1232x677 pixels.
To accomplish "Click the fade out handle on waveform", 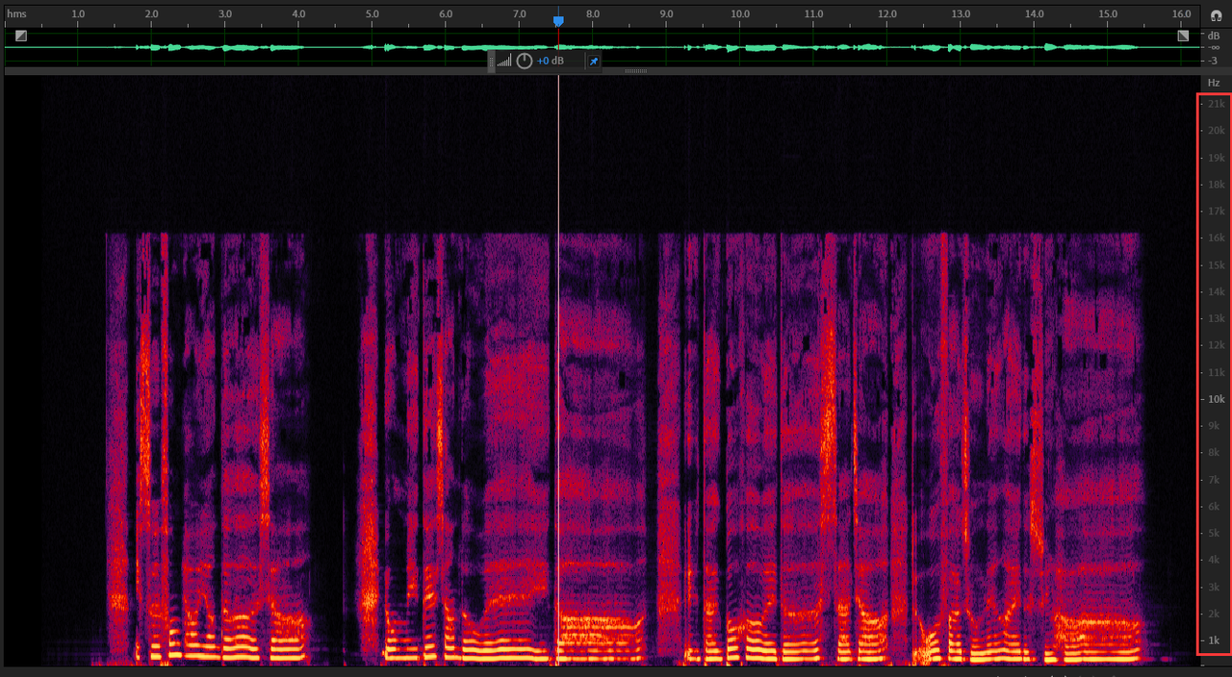I will pos(1183,36).
